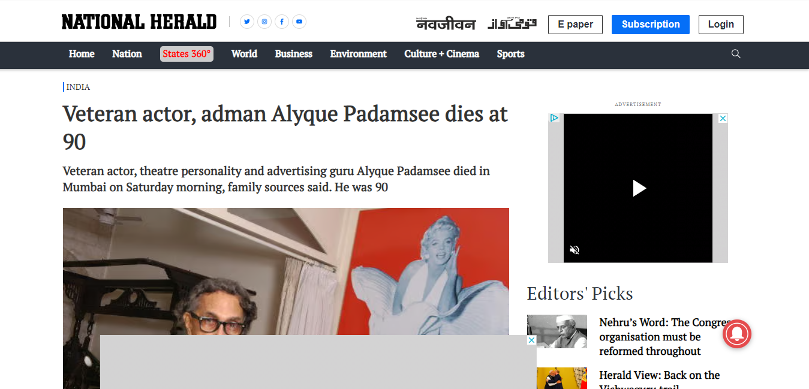Go to Culture + Cinema section

pyautogui.click(x=441, y=54)
